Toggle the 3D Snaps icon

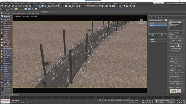pyautogui.click(x=70, y=6)
